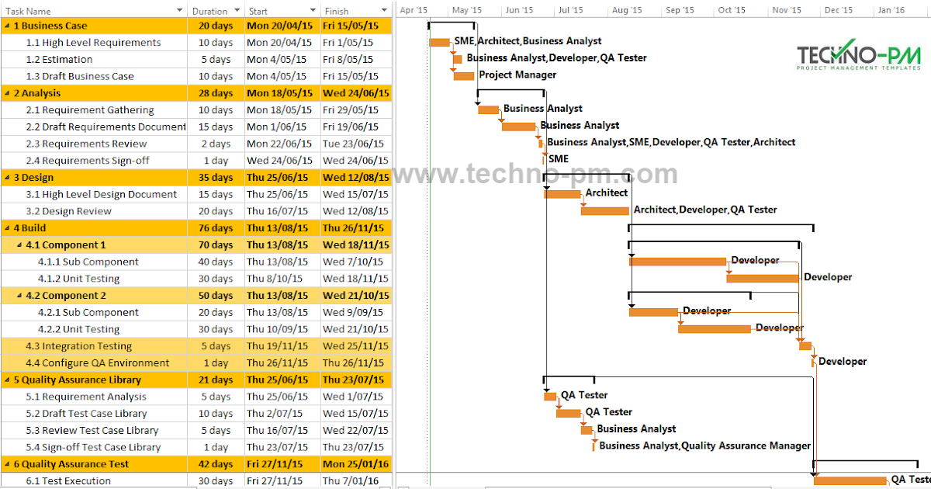Image resolution: width=931 pixels, height=489 pixels.
Task: Collapse the Quality Assurance Library section
Action: (6, 380)
